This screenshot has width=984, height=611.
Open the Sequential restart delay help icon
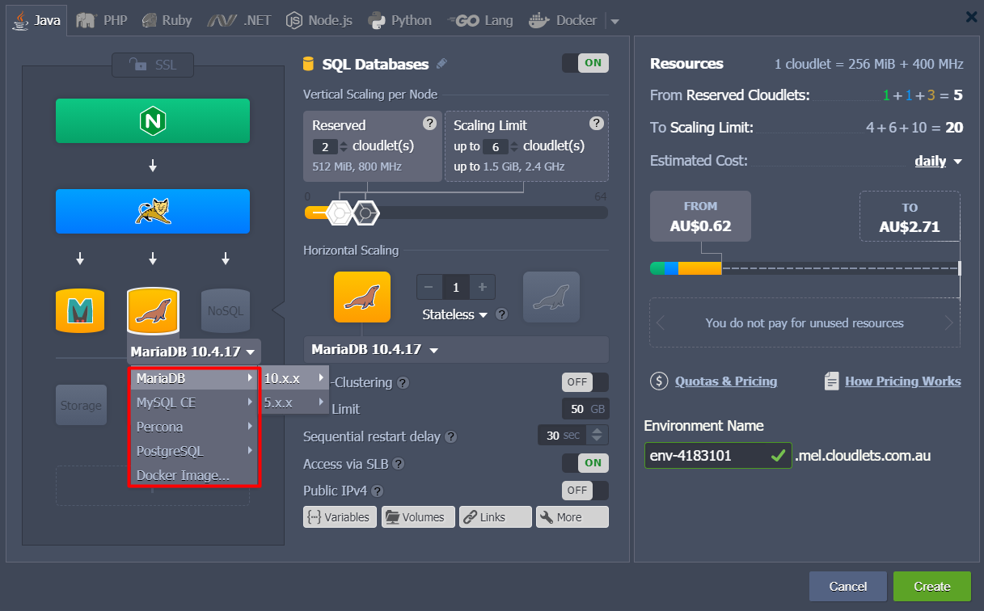tap(451, 436)
